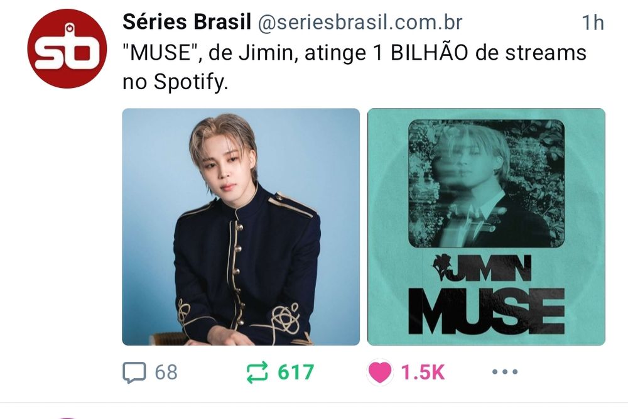Open the post by its headline text
Screen dimensions: 628x419
pos(354,67)
